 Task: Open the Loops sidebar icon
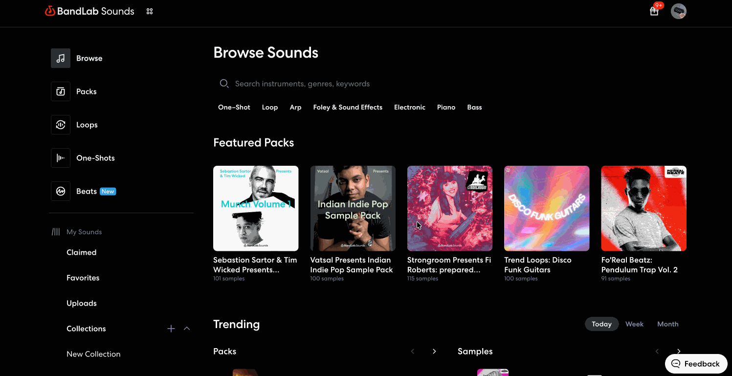61,125
